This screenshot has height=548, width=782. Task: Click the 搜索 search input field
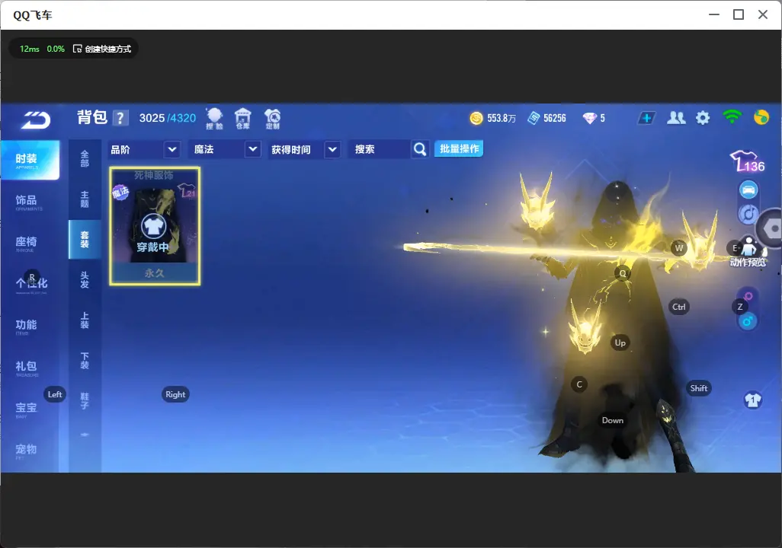(x=380, y=149)
